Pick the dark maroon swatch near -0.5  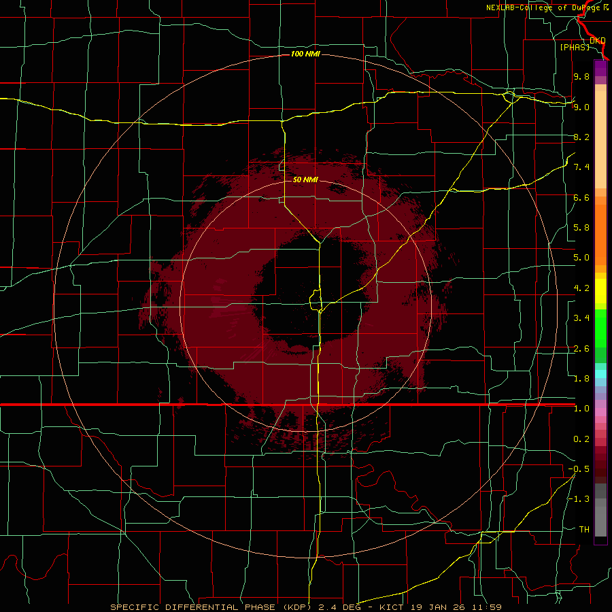(600, 473)
